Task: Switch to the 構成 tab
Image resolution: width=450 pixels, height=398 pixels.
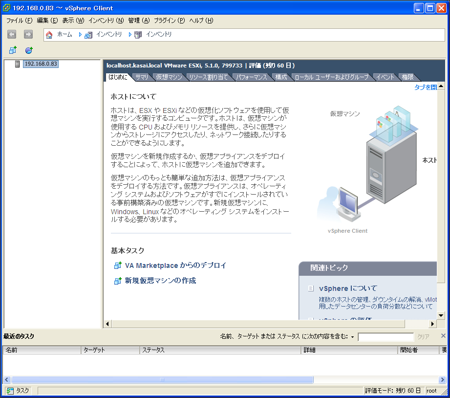Action: click(281, 77)
